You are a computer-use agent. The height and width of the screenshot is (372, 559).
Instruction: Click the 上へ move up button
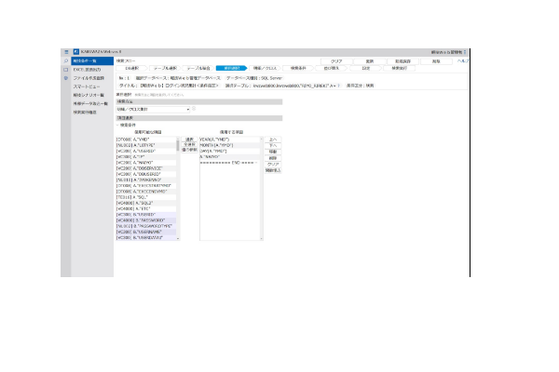tap(272, 139)
